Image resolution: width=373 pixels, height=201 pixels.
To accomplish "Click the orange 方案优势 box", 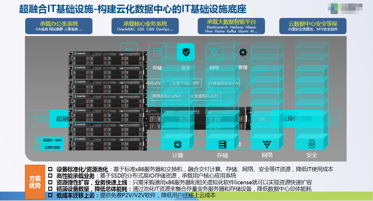I will point(35,182).
